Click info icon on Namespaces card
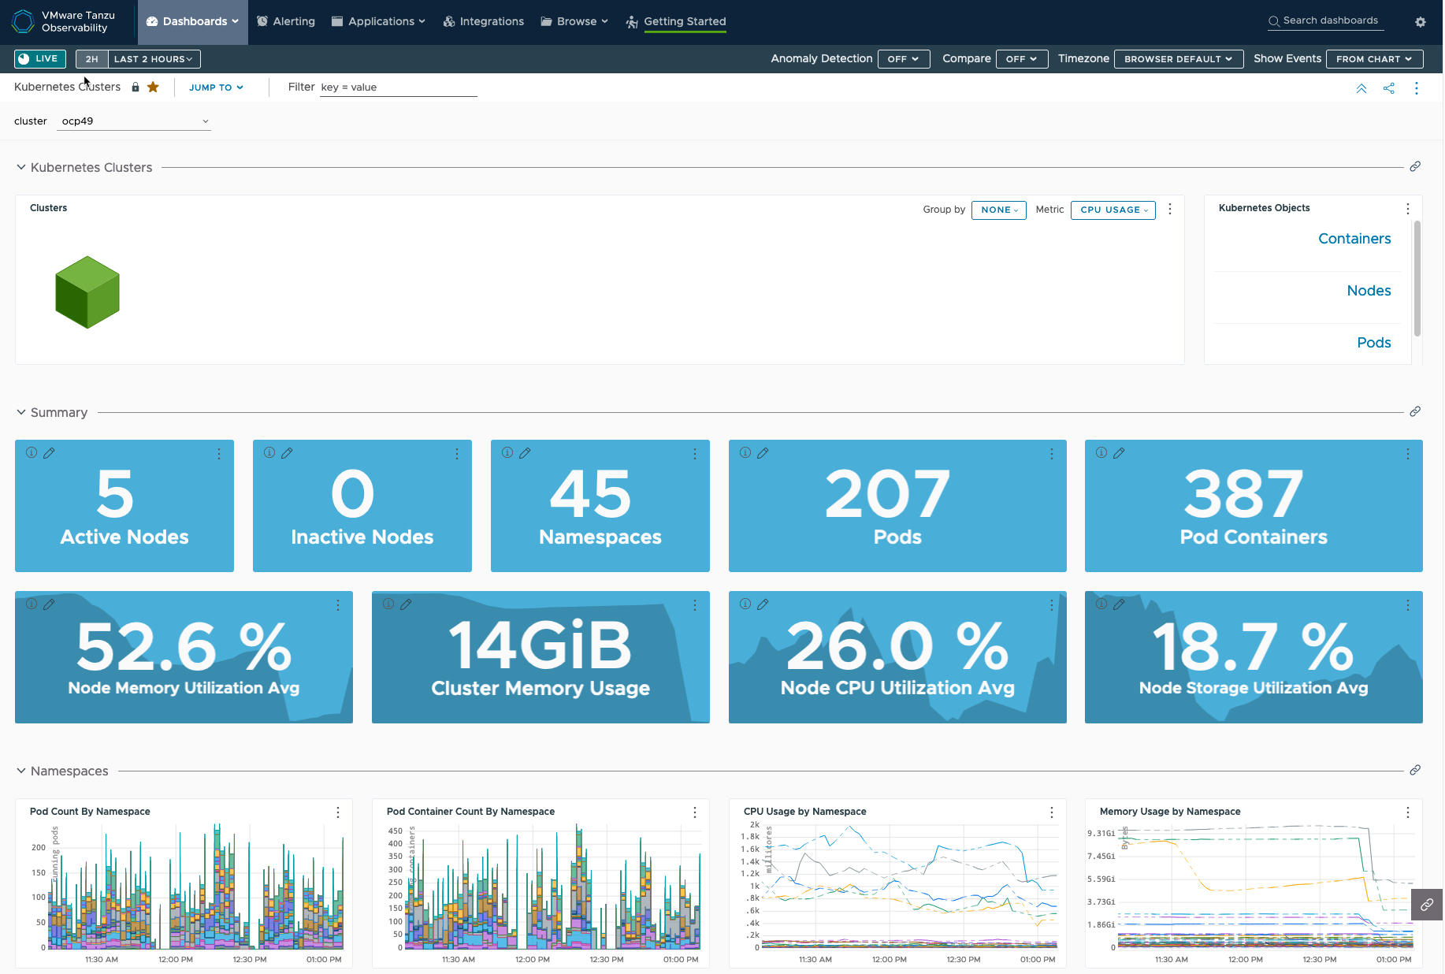 507,452
